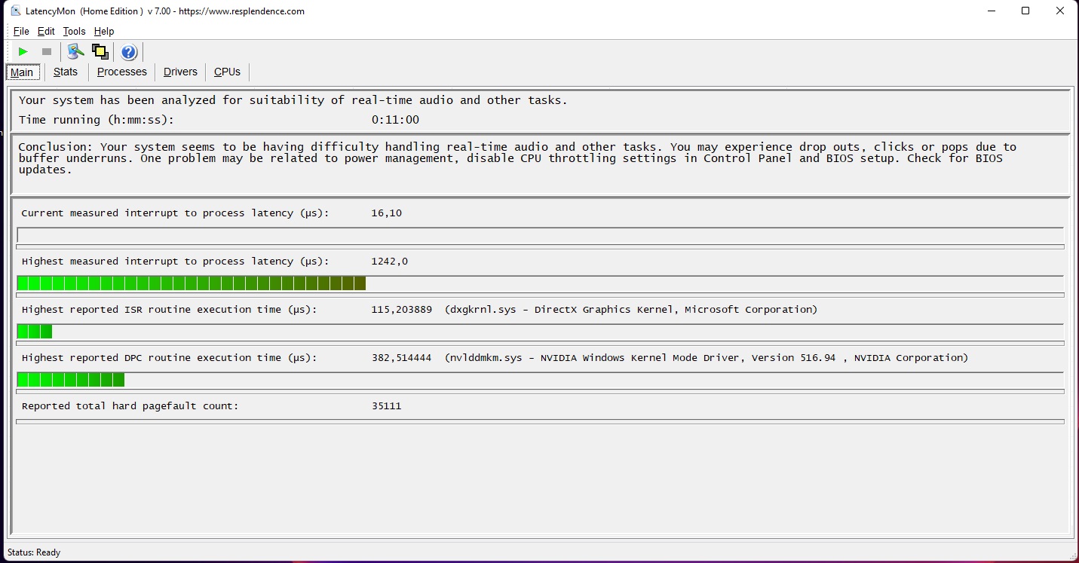Switch to the Drivers tab
1079x563 pixels.
point(180,72)
